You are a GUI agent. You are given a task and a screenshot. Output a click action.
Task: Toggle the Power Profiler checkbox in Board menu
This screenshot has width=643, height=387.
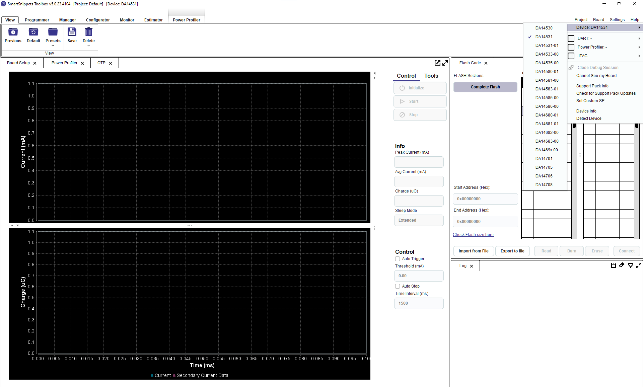tap(571, 47)
